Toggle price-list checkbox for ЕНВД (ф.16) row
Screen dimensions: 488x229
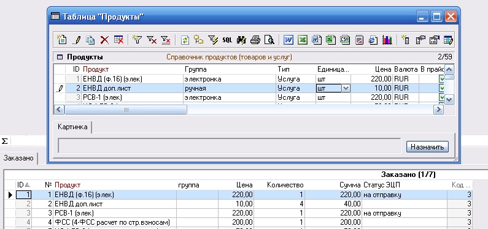tap(441, 79)
